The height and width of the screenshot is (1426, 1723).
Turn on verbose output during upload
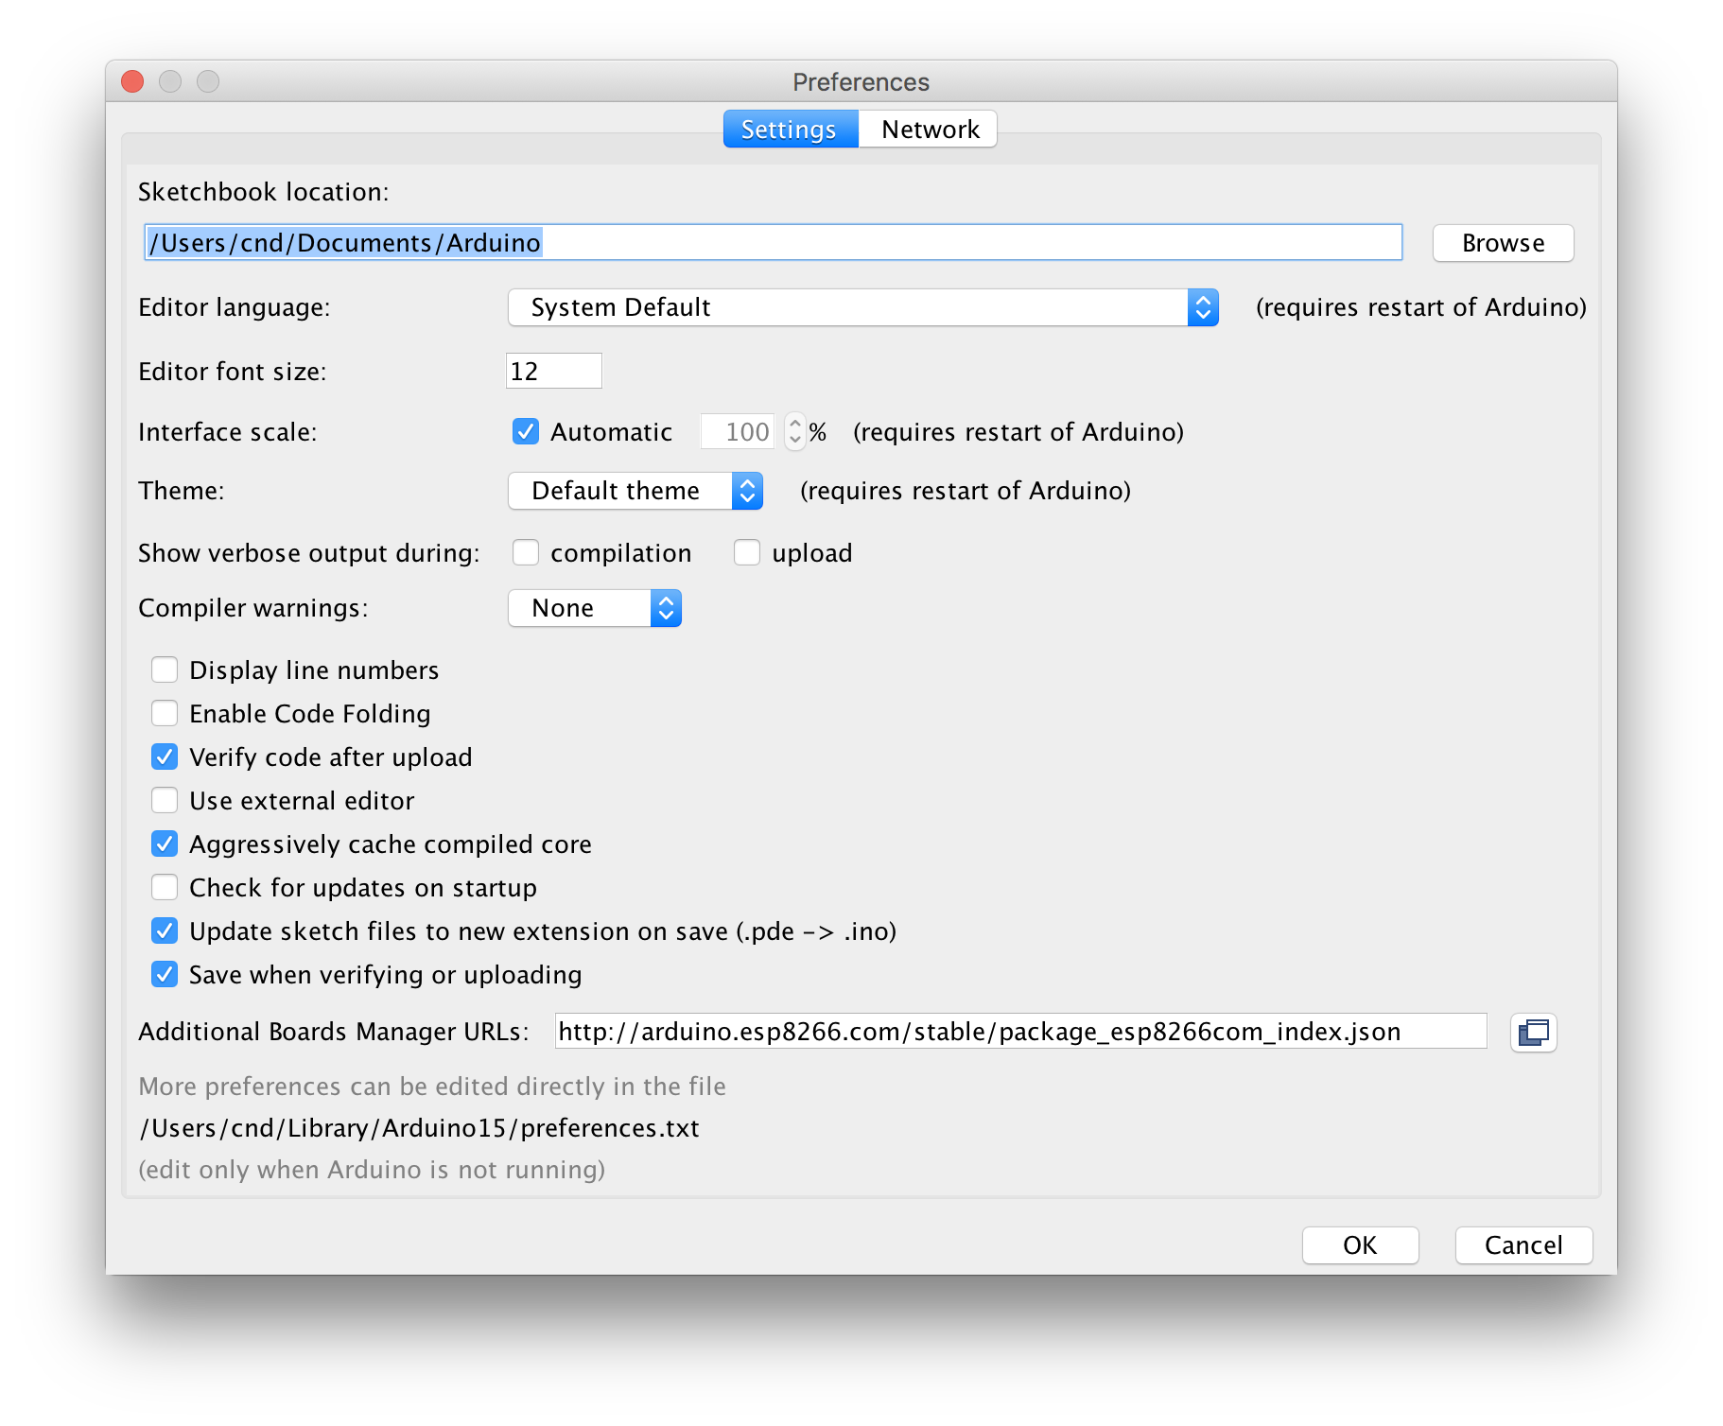pyautogui.click(x=747, y=553)
